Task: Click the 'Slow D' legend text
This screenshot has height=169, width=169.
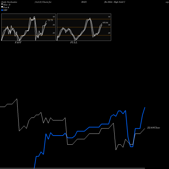Action: coord(7,5)
